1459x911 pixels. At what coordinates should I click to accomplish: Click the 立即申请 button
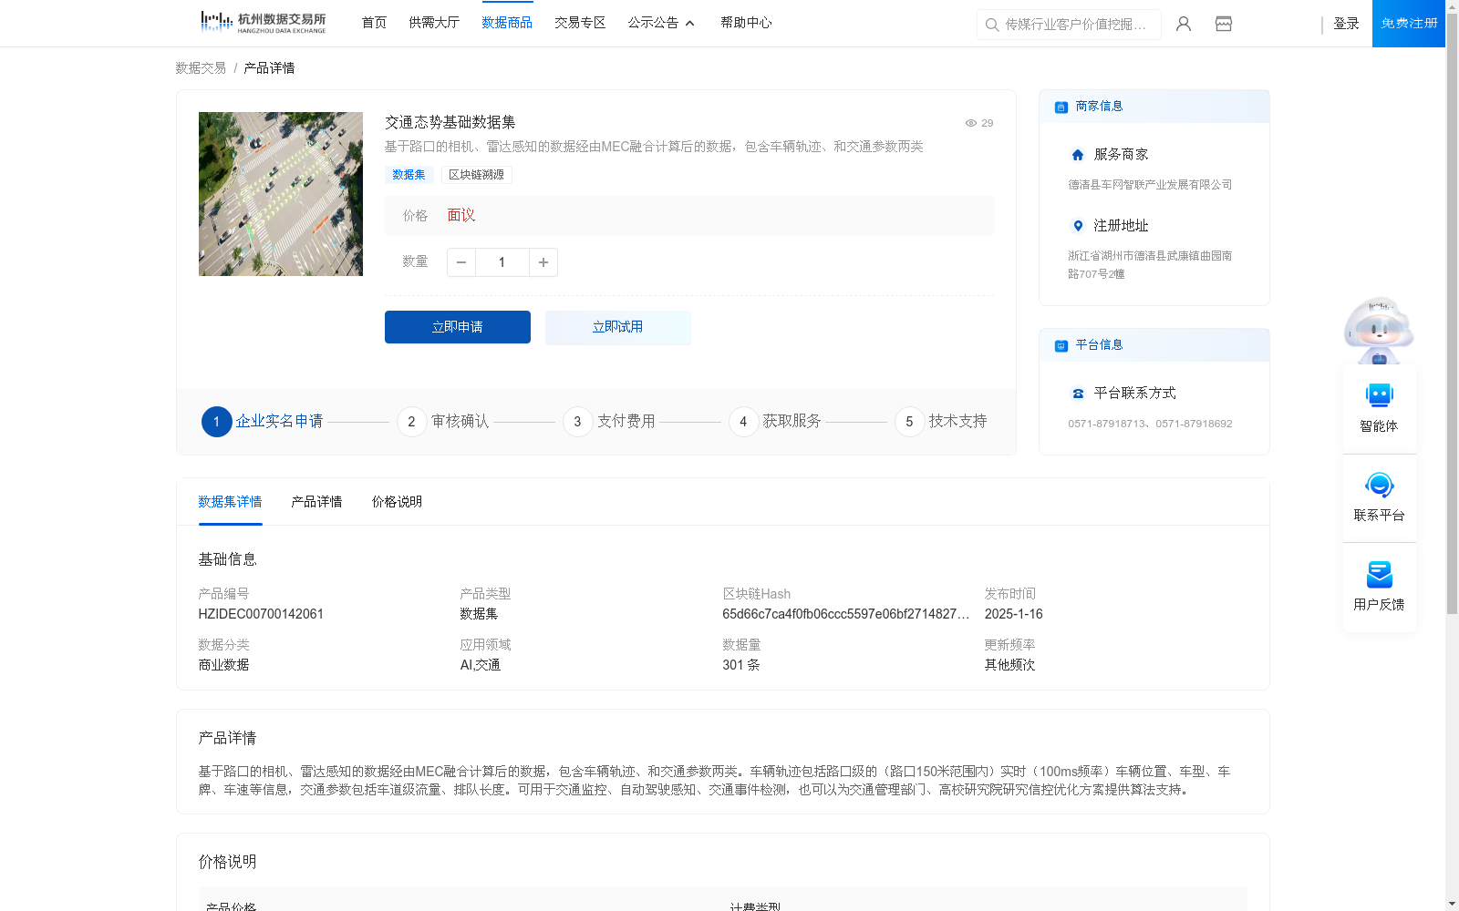(458, 327)
